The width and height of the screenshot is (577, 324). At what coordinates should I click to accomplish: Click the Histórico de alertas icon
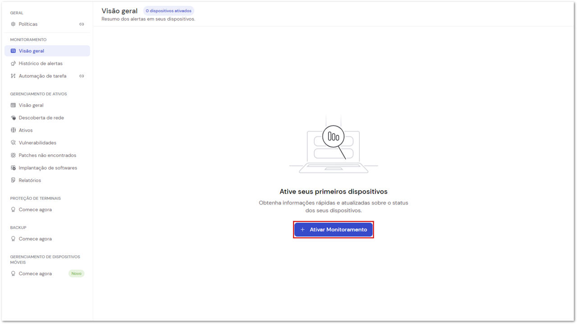13,64
